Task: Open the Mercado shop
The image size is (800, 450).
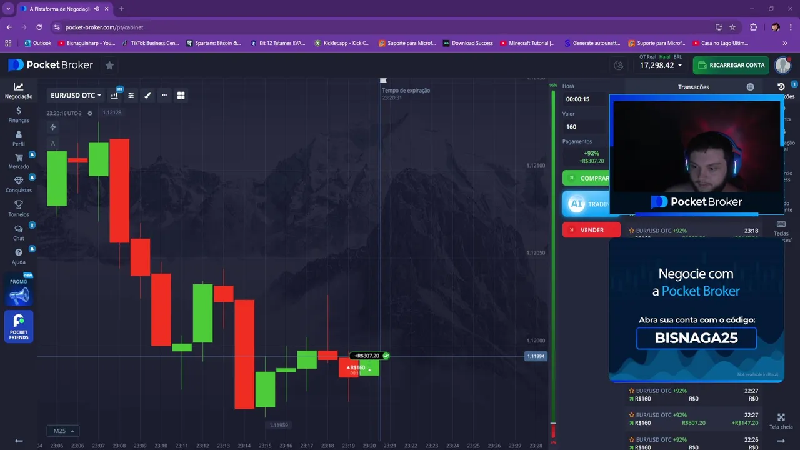Action: pos(19,162)
